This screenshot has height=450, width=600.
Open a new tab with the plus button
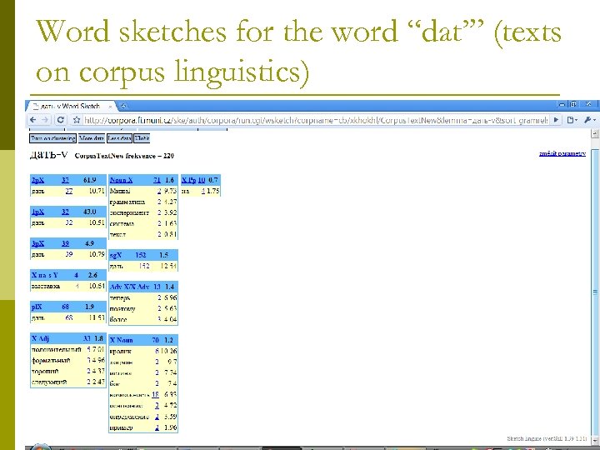tap(123, 106)
